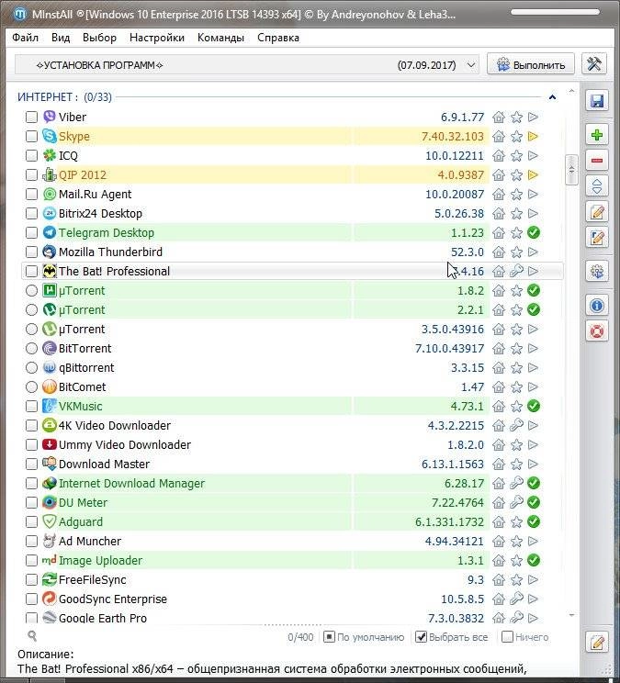Screen dimensions: 620x683
Task: Toggle the 'По умолчанию' checkbox
Action: click(x=329, y=637)
